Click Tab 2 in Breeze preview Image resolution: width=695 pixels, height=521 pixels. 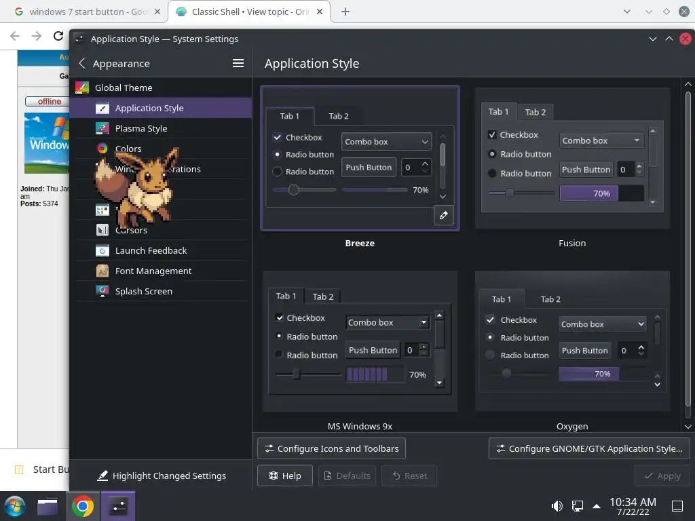pyautogui.click(x=339, y=116)
